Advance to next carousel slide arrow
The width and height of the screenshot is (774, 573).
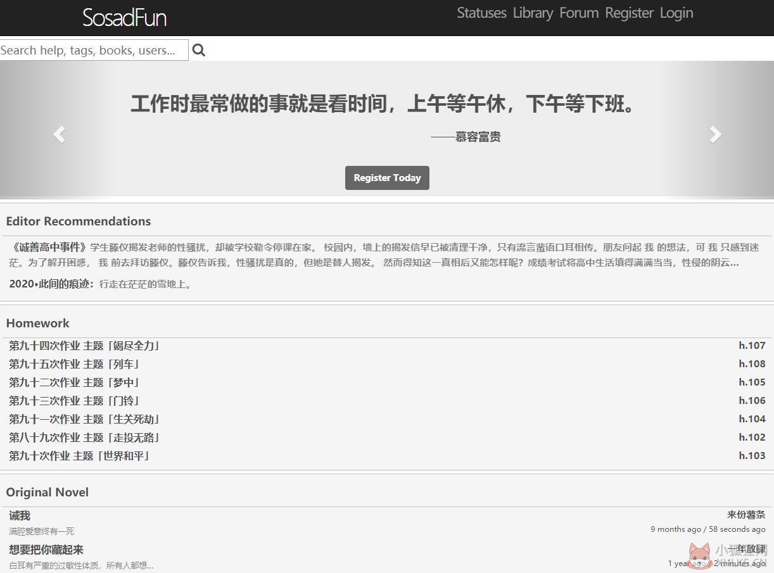click(715, 134)
